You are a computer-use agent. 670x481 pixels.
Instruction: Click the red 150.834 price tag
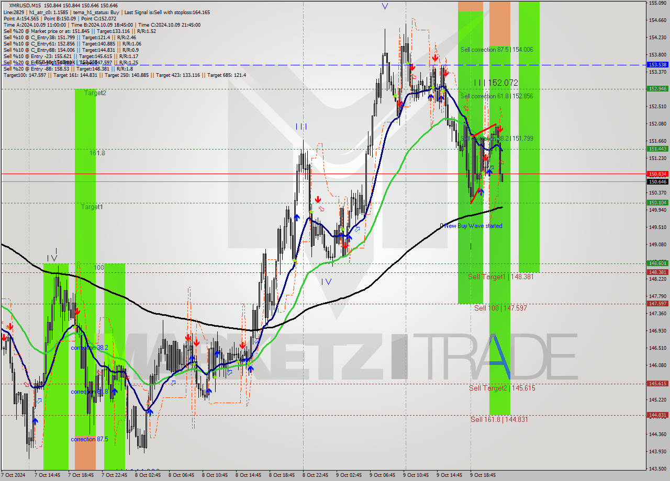coord(657,174)
